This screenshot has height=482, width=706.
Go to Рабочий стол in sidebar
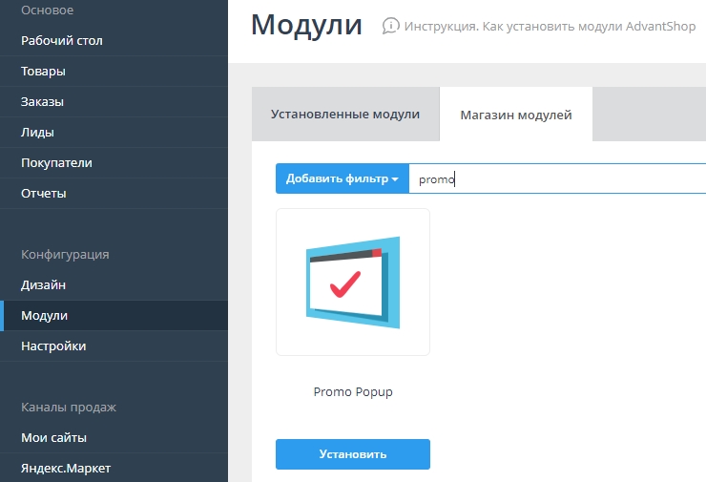[62, 41]
